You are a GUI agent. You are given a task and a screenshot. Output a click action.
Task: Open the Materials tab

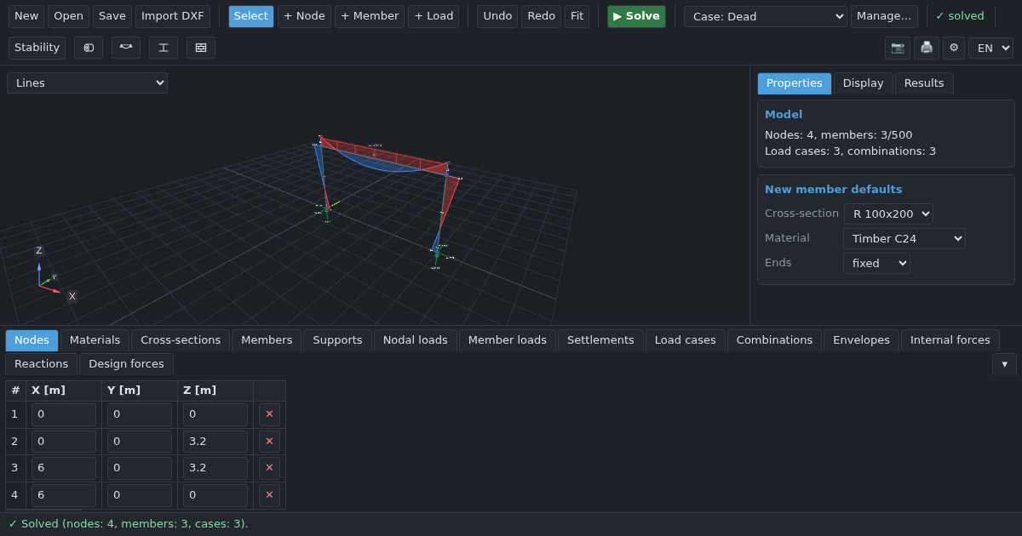tap(95, 340)
